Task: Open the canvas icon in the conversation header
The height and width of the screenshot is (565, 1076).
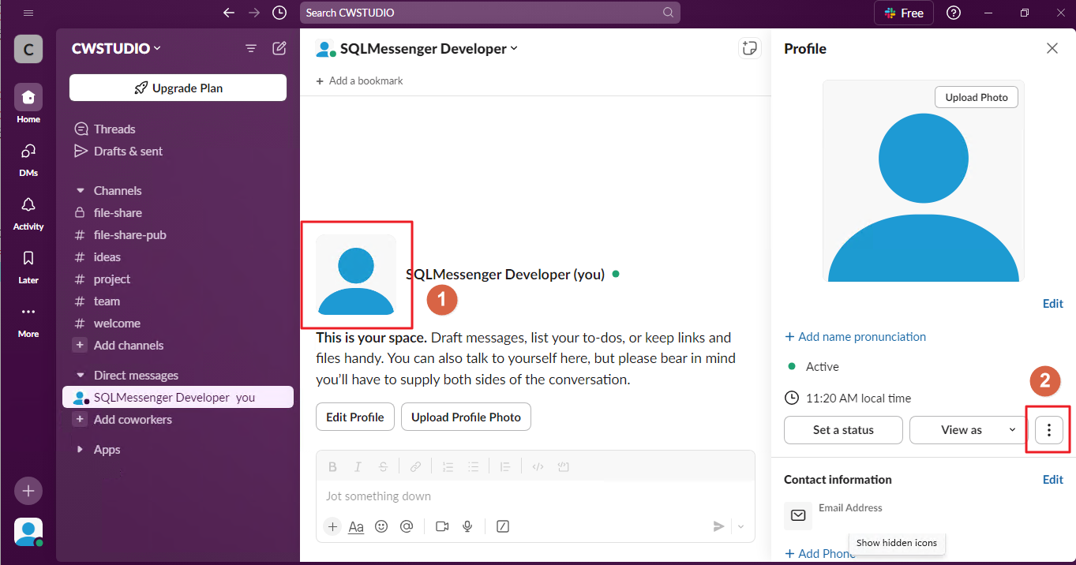Action: (748, 48)
